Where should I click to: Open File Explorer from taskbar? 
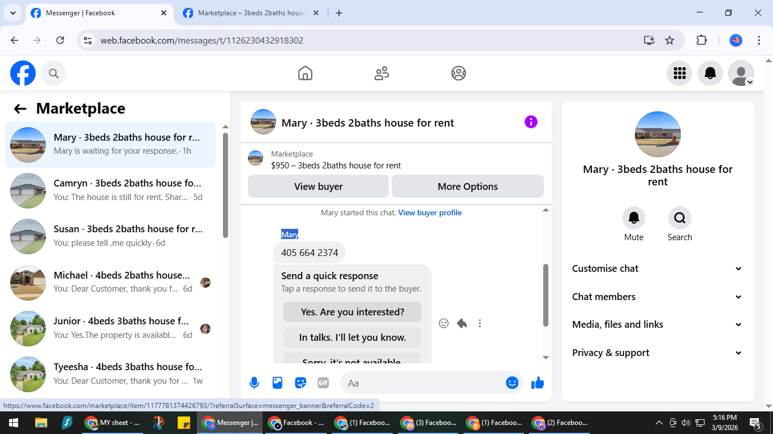pyautogui.click(x=41, y=423)
